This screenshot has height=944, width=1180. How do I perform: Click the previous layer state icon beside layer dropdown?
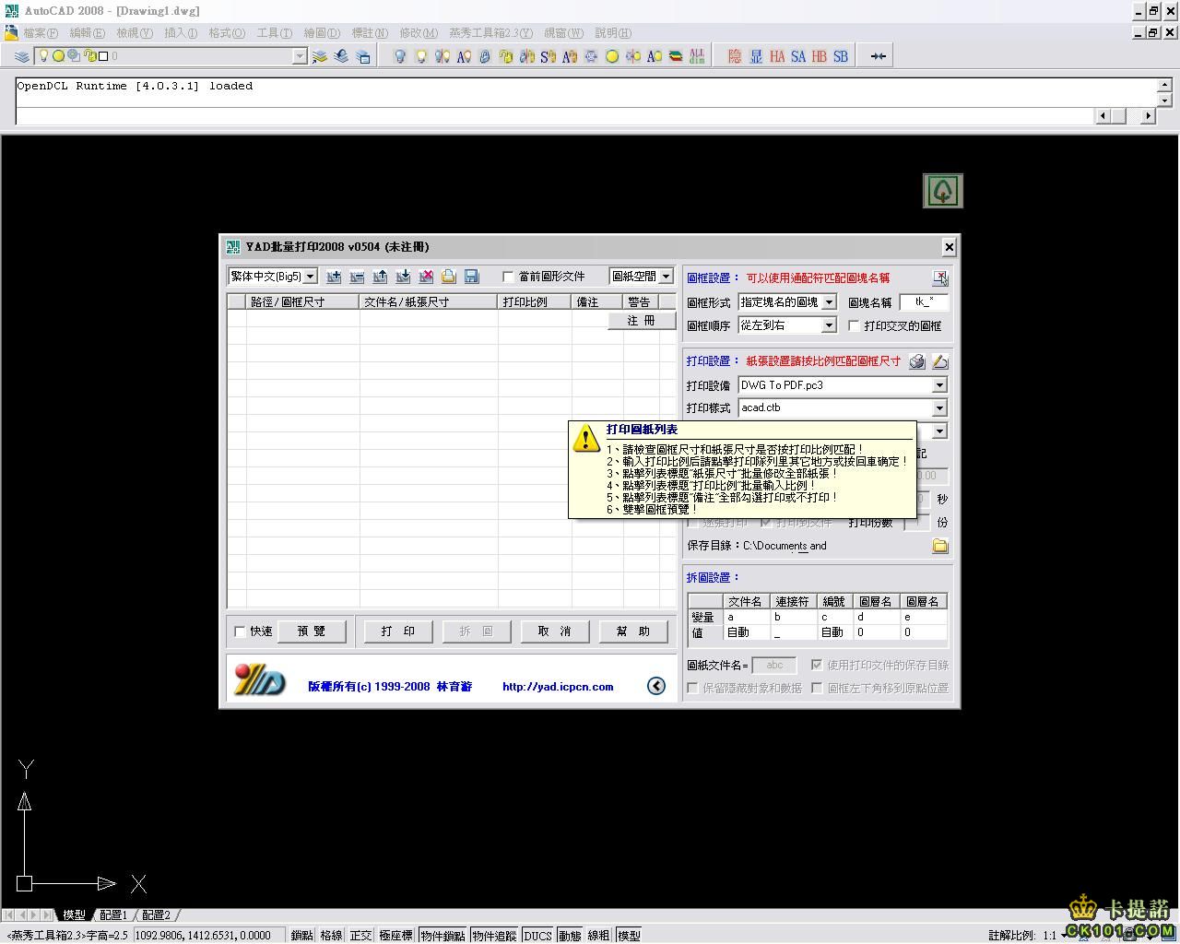tap(341, 56)
